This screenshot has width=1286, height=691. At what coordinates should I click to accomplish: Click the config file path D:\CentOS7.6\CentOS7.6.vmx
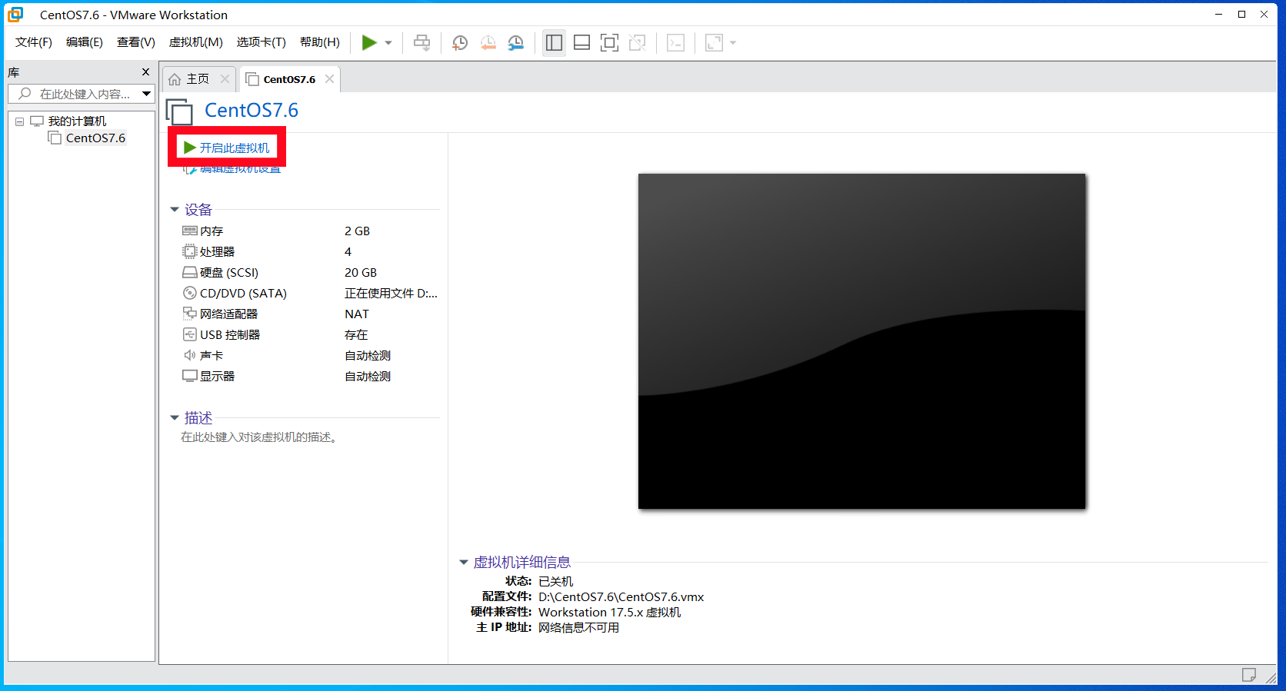(621, 596)
